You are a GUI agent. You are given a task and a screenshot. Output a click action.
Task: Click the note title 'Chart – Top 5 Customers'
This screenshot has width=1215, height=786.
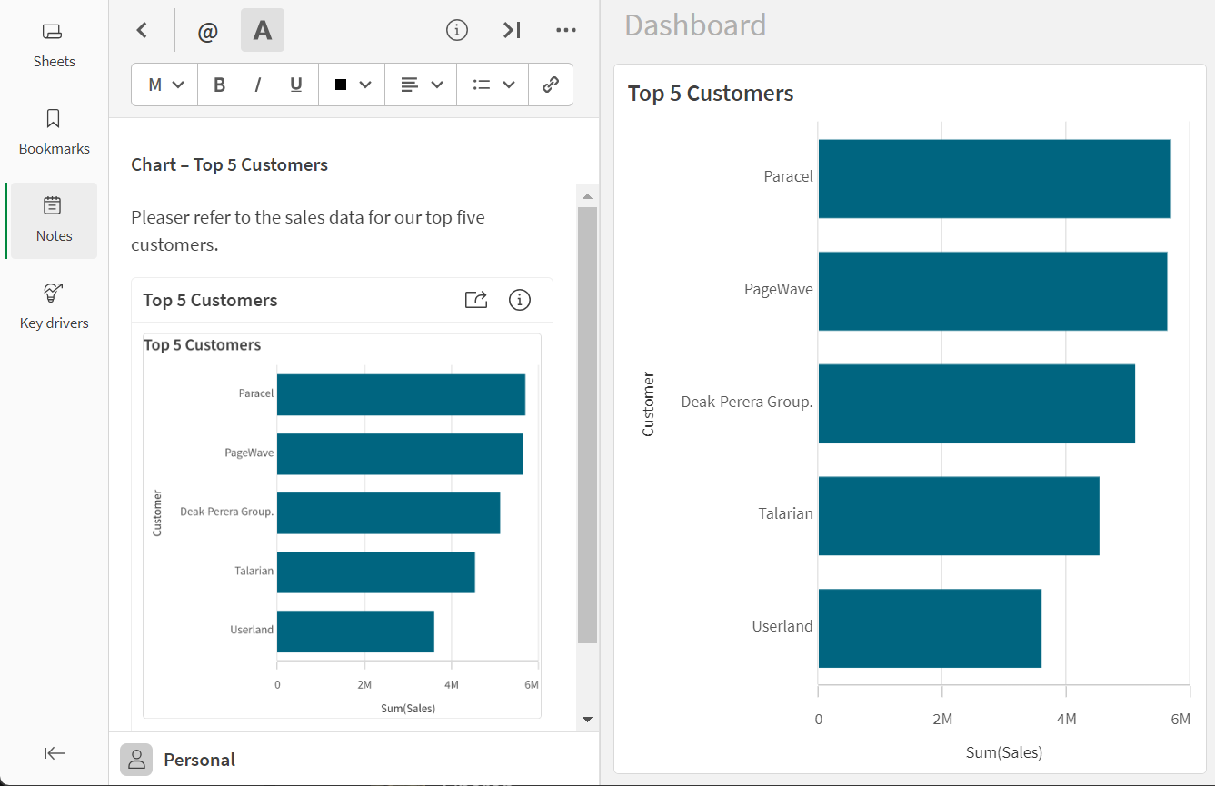[230, 164]
